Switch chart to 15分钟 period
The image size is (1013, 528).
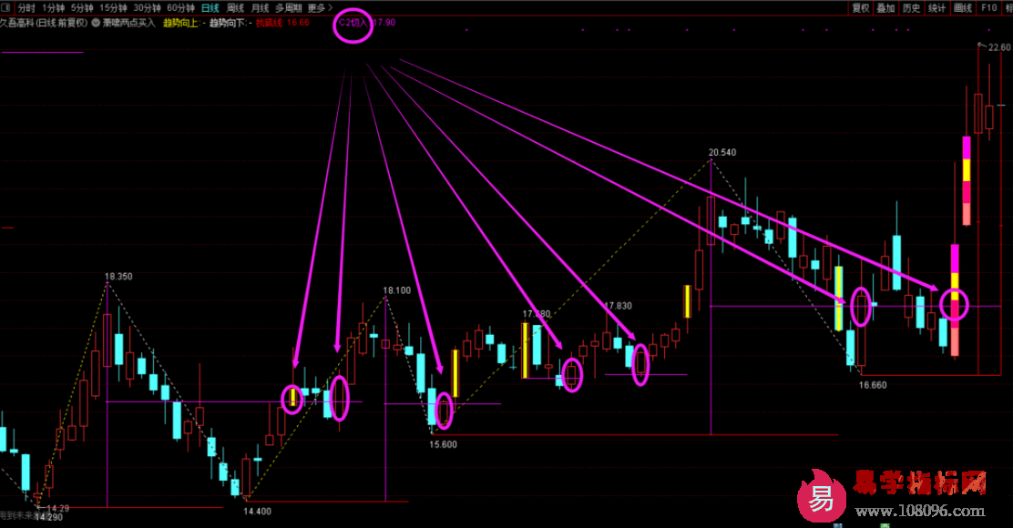(x=113, y=7)
